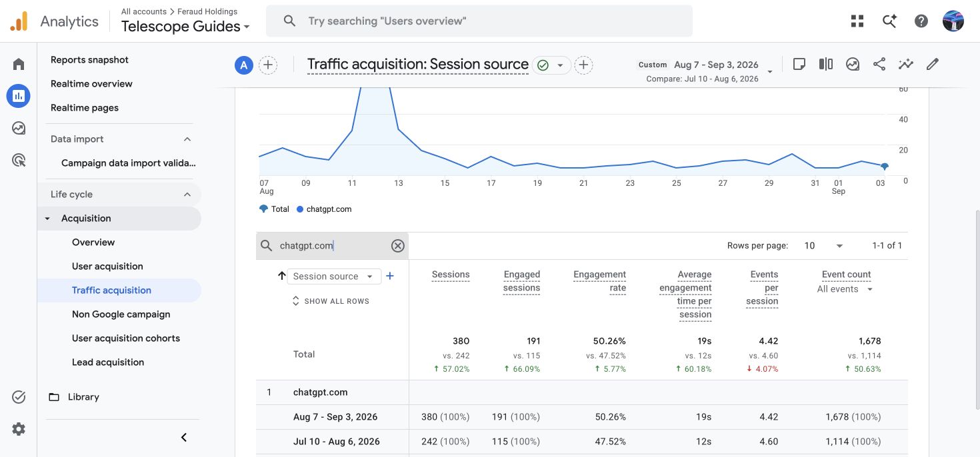Click the chatgpt.com table search field
This screenshot has width=980, height=457.
coord(332,246)
